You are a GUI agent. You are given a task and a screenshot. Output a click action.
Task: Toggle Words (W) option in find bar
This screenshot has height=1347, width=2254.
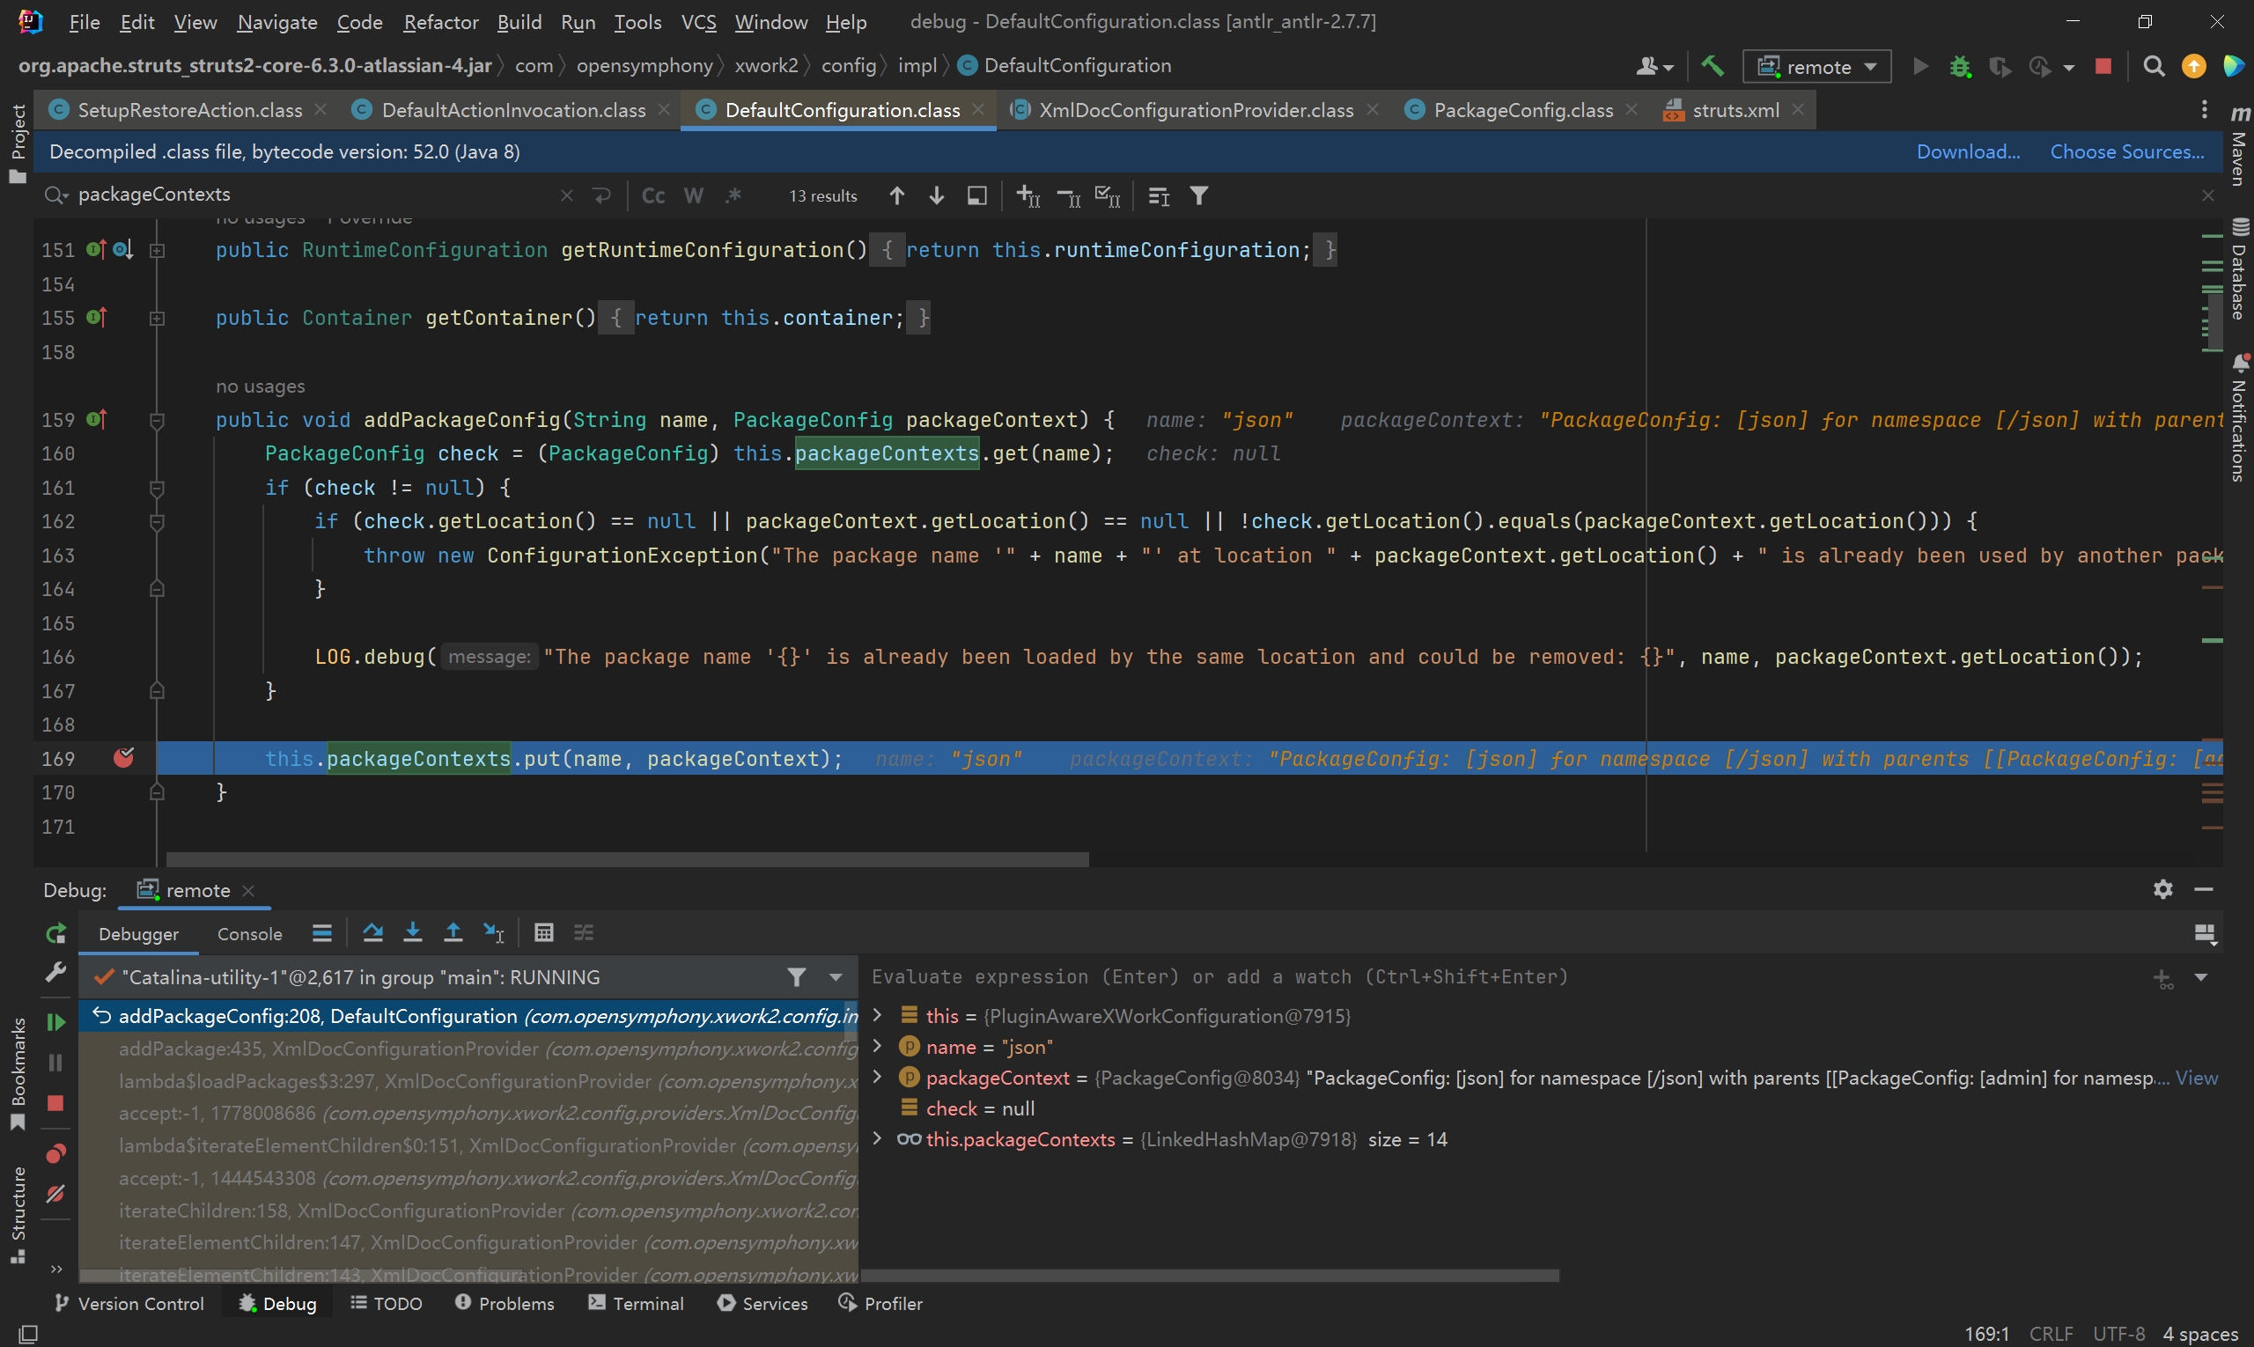694,195
